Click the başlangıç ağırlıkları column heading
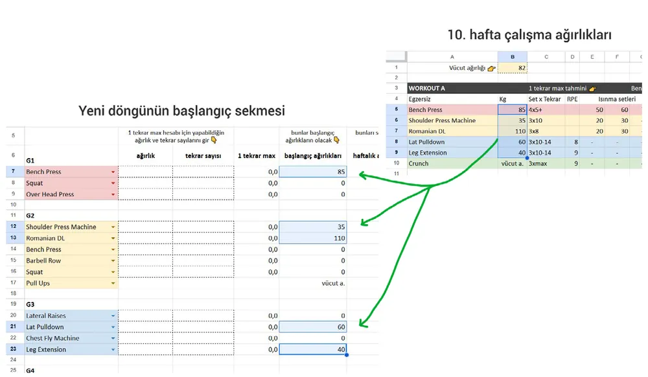The height and width of the screenshot is (377, 648). [313, 155]
